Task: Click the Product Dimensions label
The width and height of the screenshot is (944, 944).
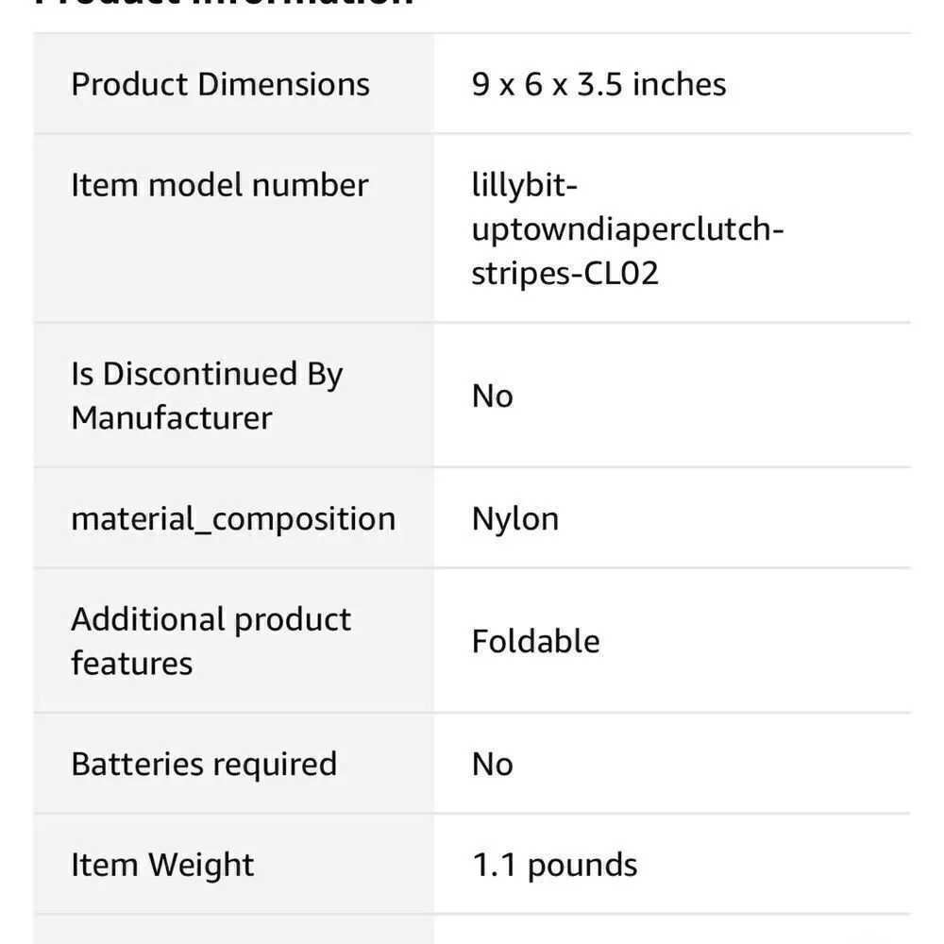Action: (x=220, y=84)
